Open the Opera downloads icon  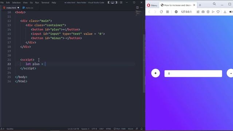[225, 12]
